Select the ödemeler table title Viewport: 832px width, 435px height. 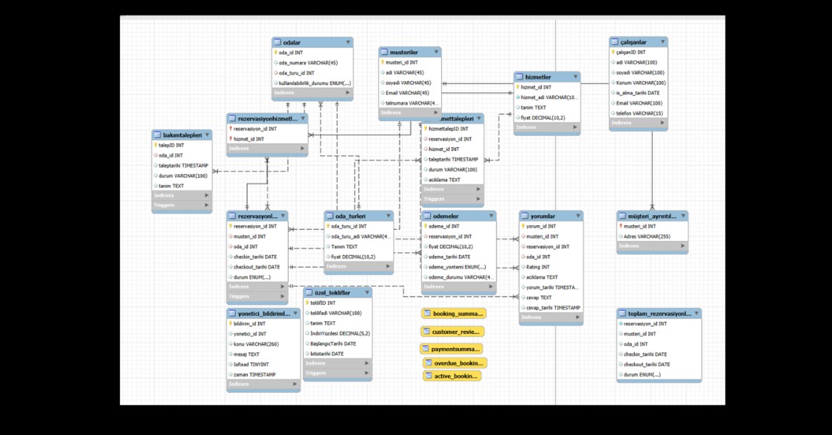(x=447, y=216)
